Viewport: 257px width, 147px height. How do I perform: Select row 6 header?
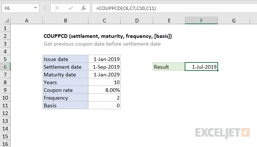coord(5,67)
